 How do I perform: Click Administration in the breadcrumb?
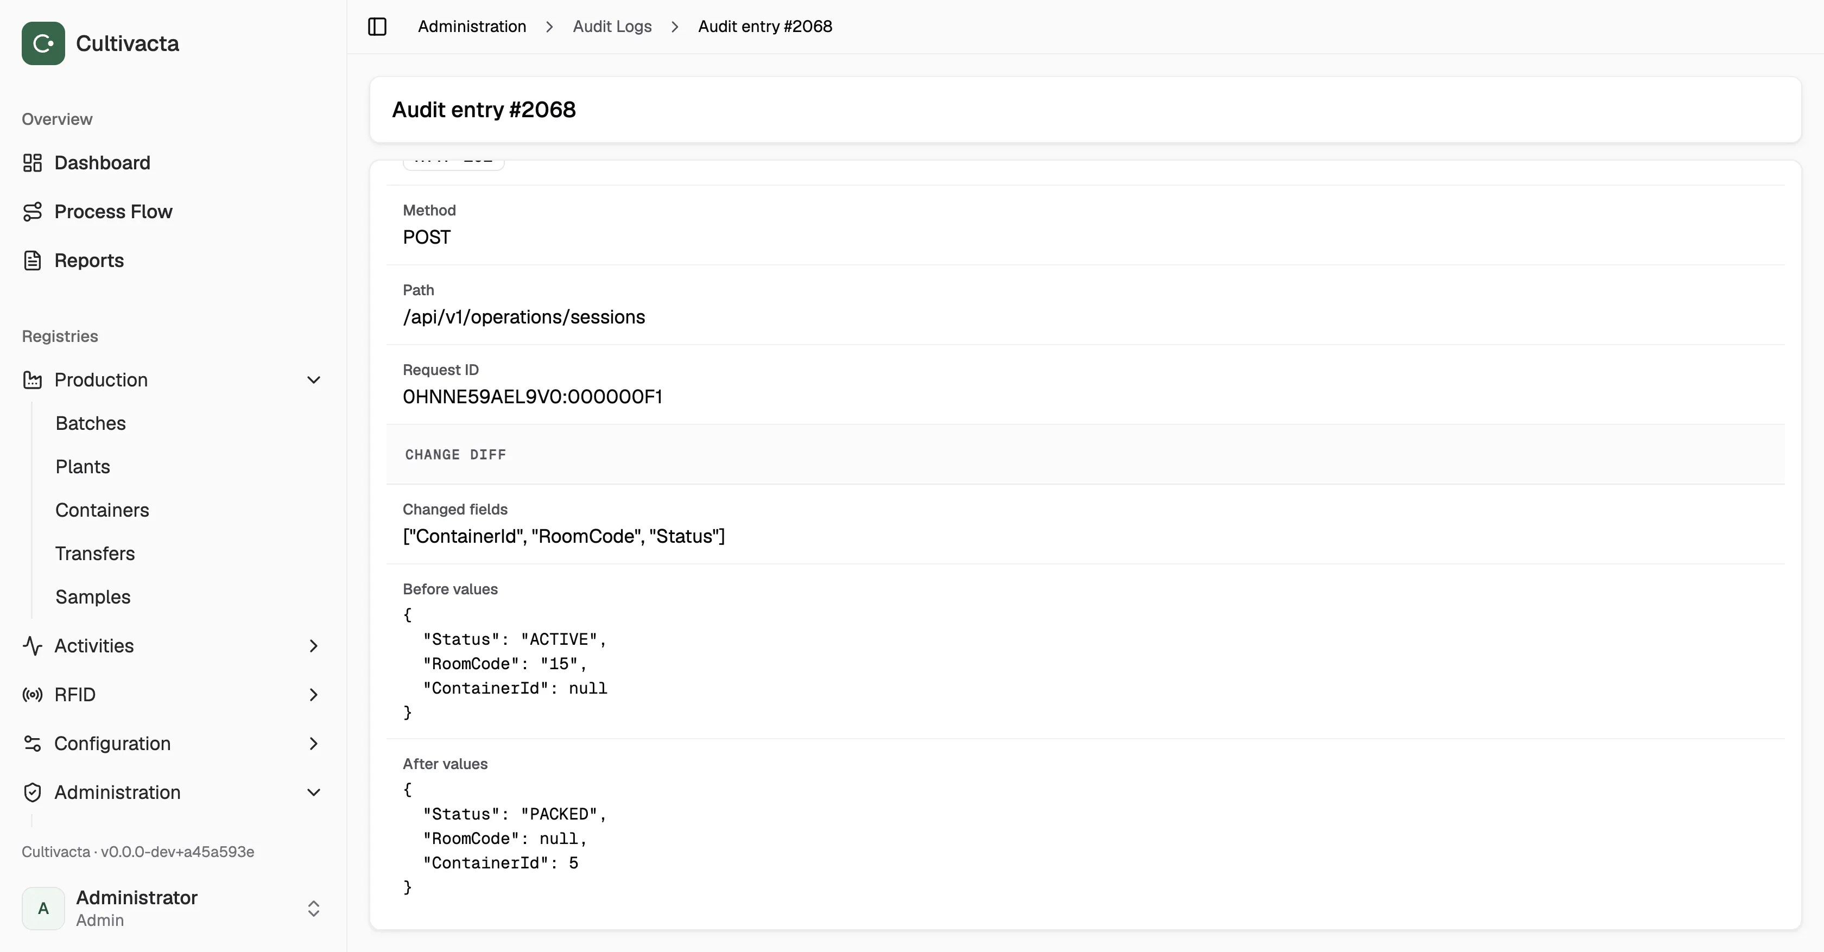tap(472, 27)
